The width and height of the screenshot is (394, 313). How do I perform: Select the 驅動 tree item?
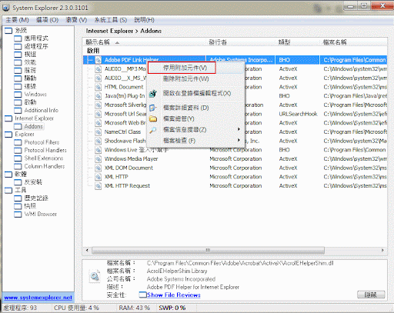click(x=30, y=78)
